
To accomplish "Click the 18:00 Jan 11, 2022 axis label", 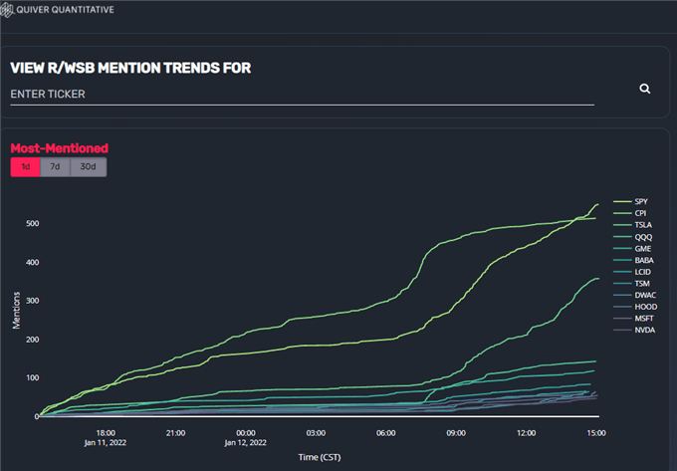I will tap(106, 438).
